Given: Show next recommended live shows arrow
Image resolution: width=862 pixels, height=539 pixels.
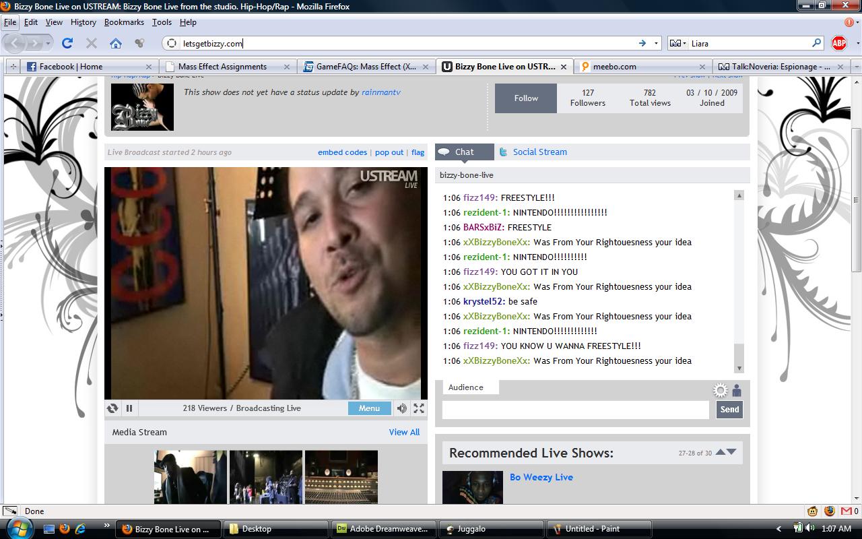Looking at the screenshot, I should [x=732, y=452].
